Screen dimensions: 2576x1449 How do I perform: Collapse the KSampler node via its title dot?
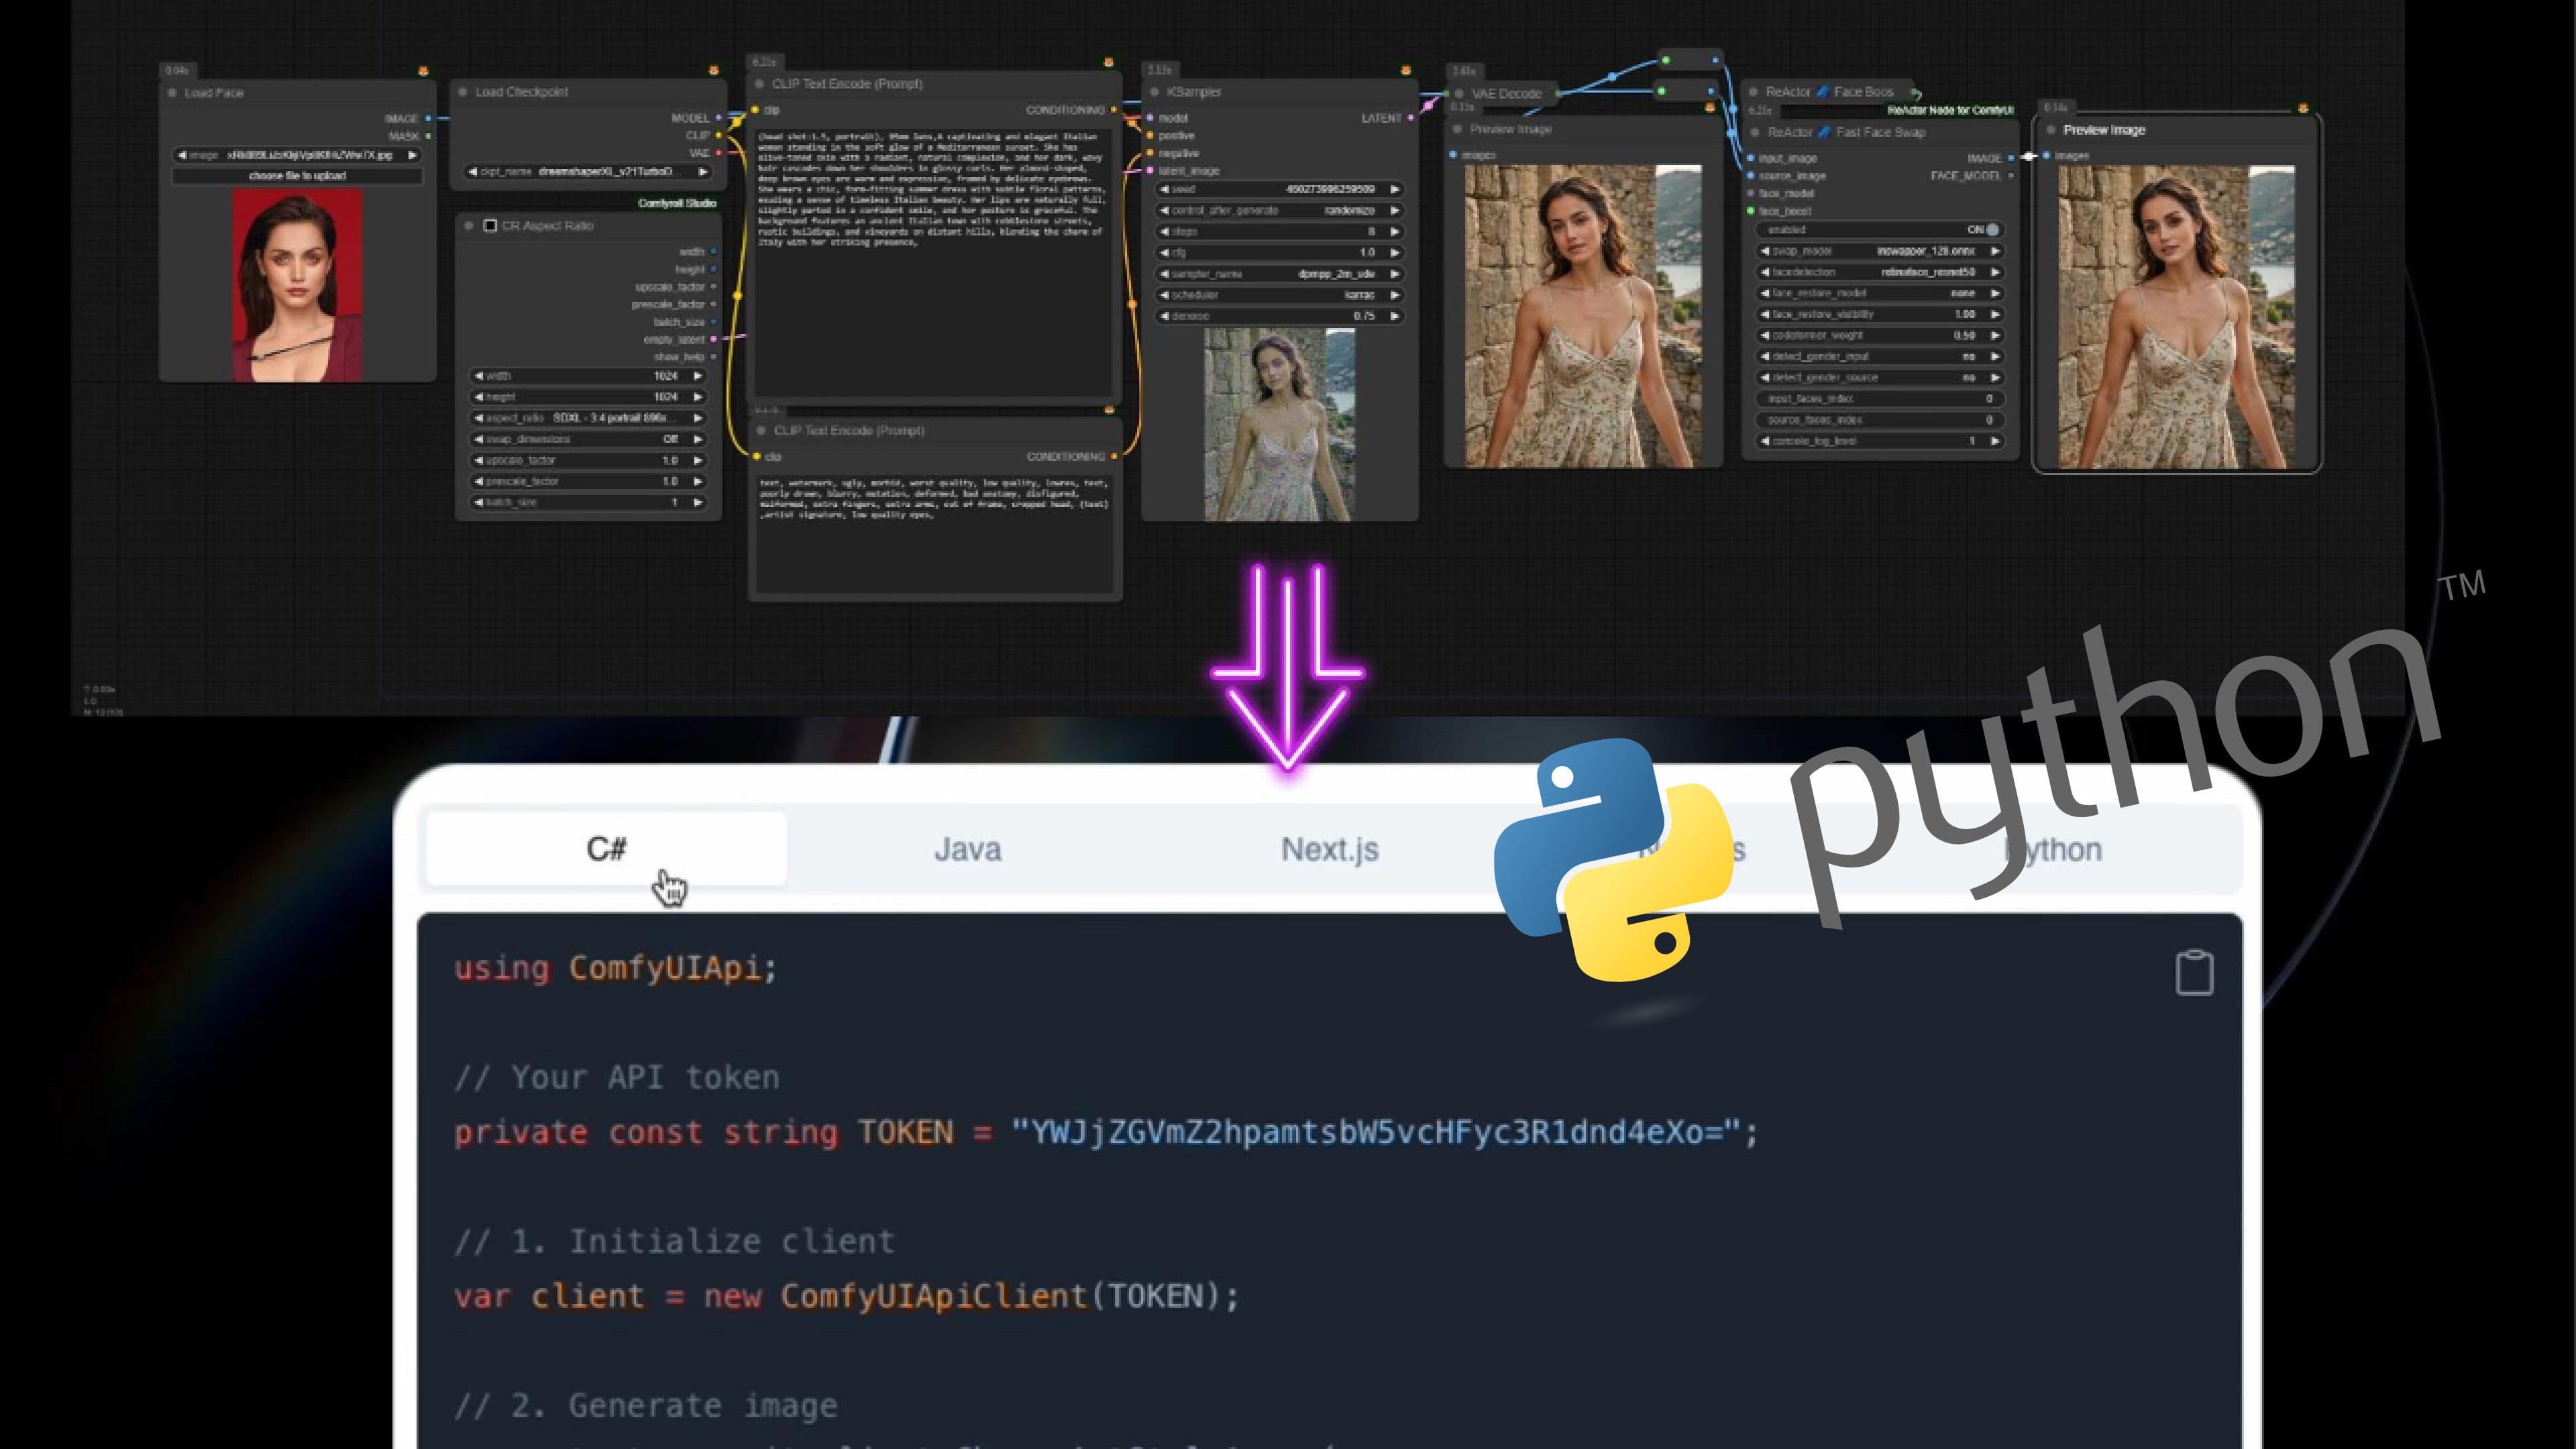(x=1154, y=92)
